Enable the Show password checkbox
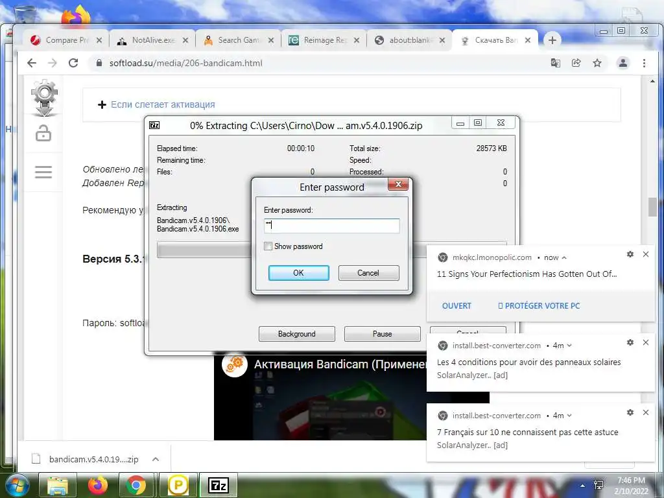Screen dimensions: 664x498 click(x=268, y=246)
